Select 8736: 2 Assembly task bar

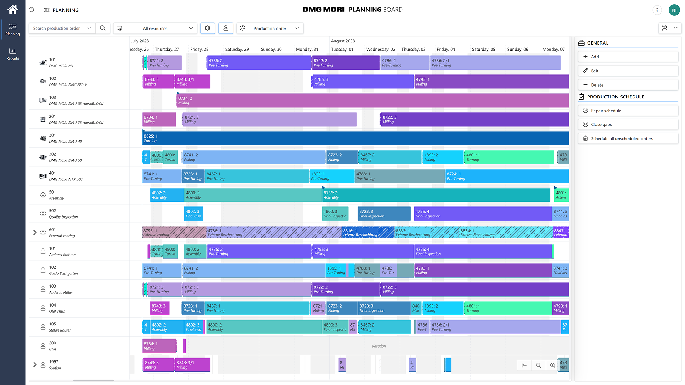[436, 195]
